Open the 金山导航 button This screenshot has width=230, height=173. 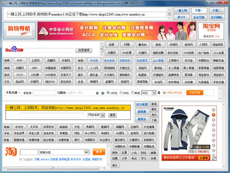(x=199, y=17)
